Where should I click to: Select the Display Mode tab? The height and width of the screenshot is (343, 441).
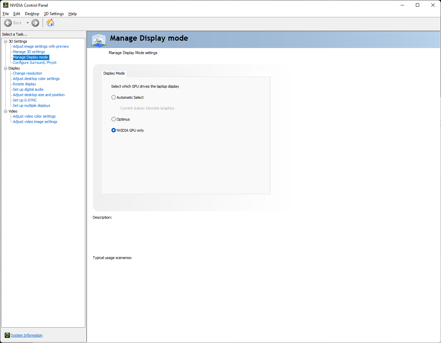pyautogui.click(x=114, y=73)
